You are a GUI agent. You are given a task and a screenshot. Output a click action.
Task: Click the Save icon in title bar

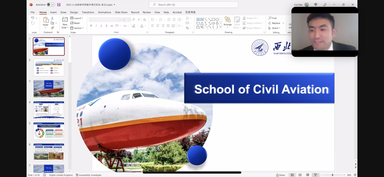pos(59,5)
